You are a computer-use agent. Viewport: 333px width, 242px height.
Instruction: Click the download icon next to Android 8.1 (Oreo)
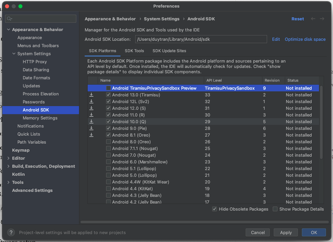pyautogui.click(x=92, y=135)
